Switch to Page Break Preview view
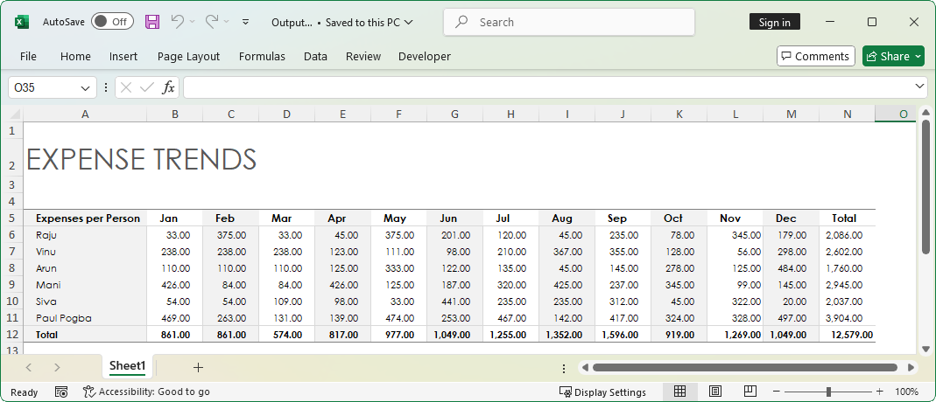This screenshot has width=936, height=402. [x=750, y=392]
